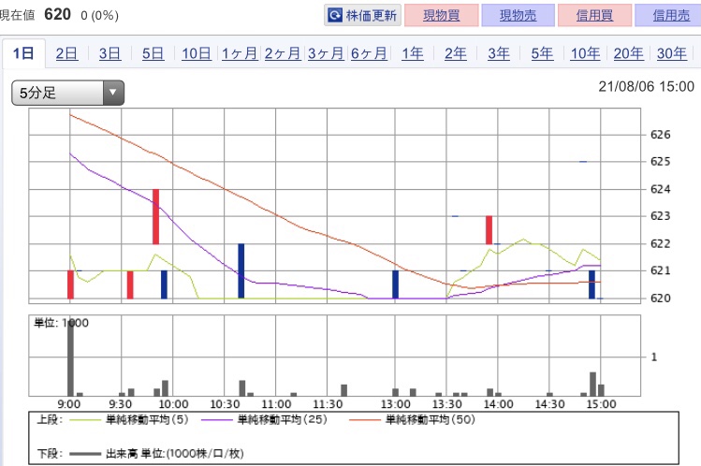Click the blue candlestick at 13:00
Image resolution: width=701 pixels, height=466 pixels.
point(395,284)
